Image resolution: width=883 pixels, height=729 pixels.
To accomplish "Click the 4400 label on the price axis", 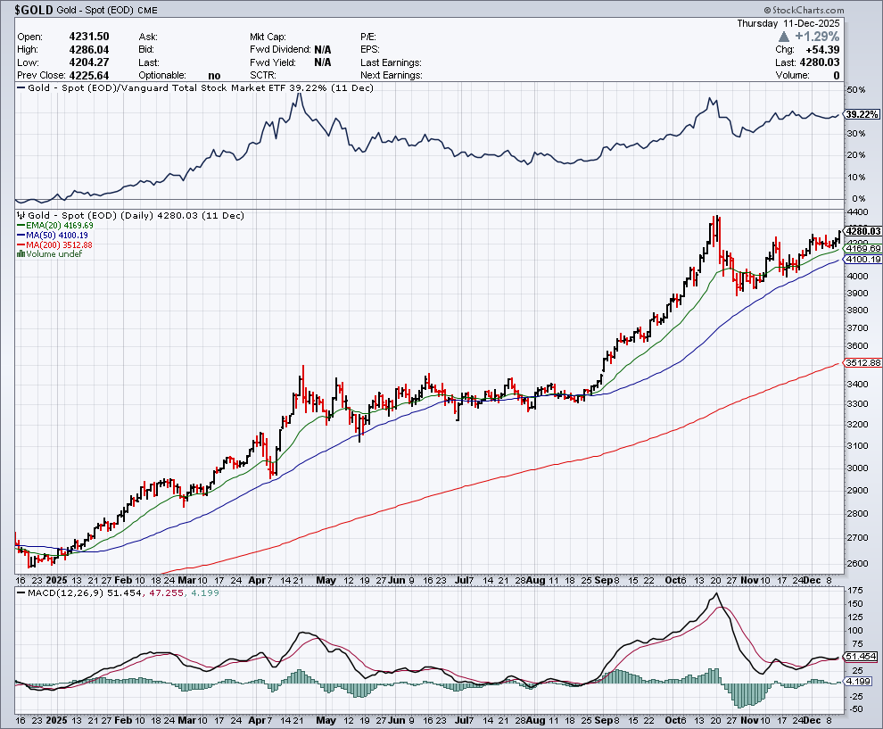I will click(x=856, y=211).
